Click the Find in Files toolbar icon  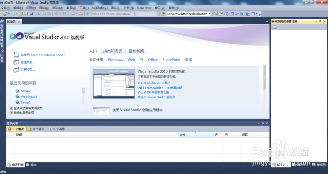tap(163, 14)
